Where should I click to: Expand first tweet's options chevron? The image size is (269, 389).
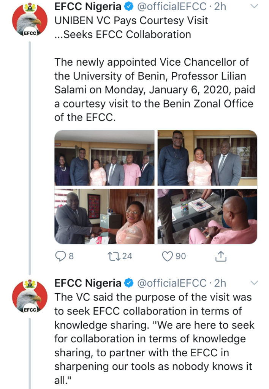[255, 6]
